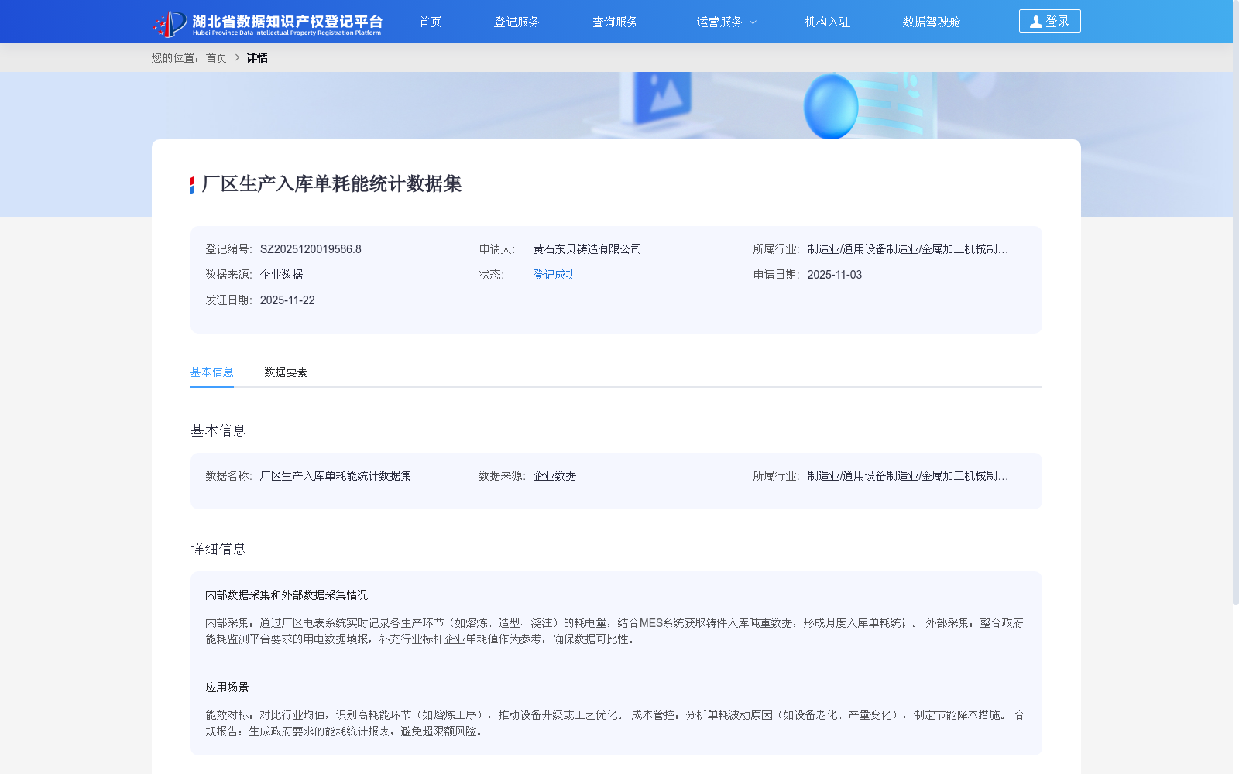Click the page title 厂区生产入库单耗能统计数据集
Viewport: 1239px width, 774px height.
click(331, 184)
